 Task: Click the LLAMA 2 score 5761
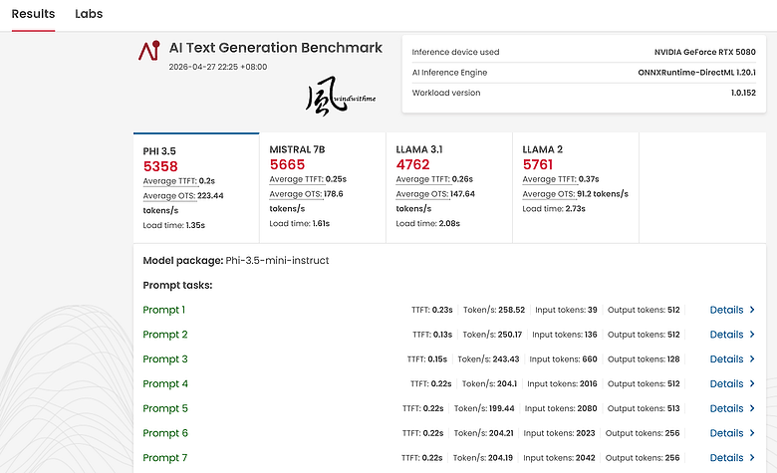click(538, 164)
